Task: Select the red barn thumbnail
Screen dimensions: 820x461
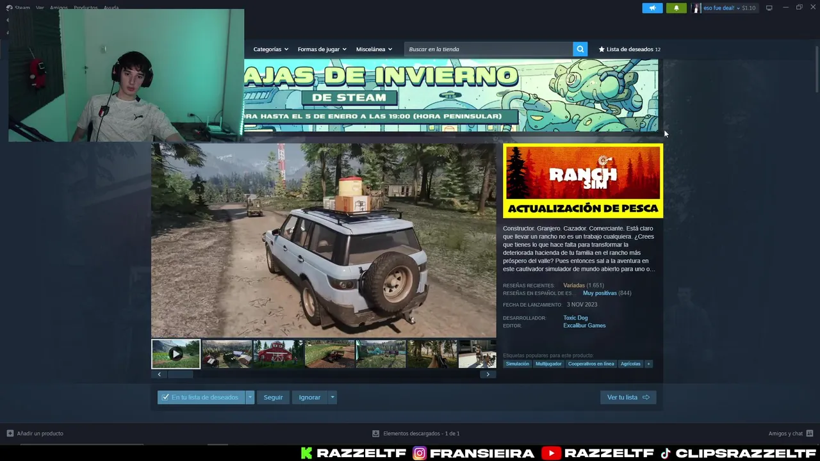Action: tap(278, 353)
